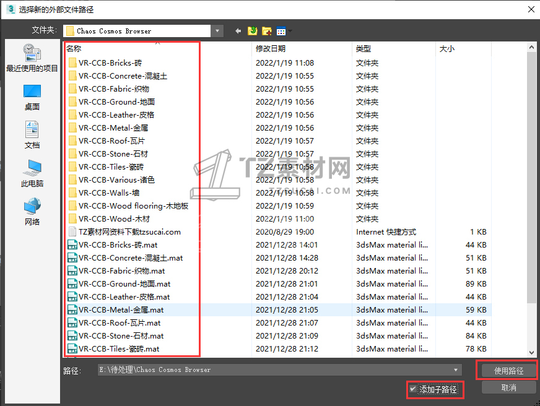The image size is (540, 406).
Task: Toggle the 添加子路径 (add subpaths) checkbox
Action: click(413, 389)
